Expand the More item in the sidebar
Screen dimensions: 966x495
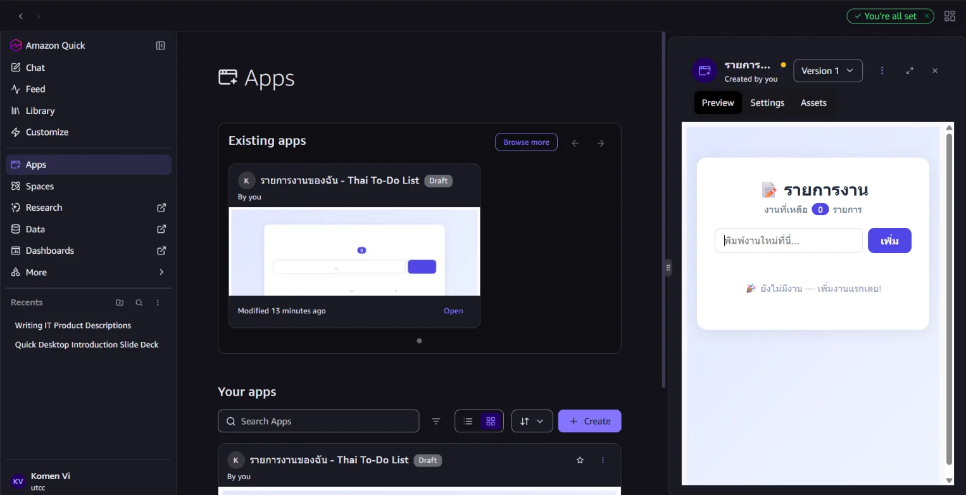[89, 272]
